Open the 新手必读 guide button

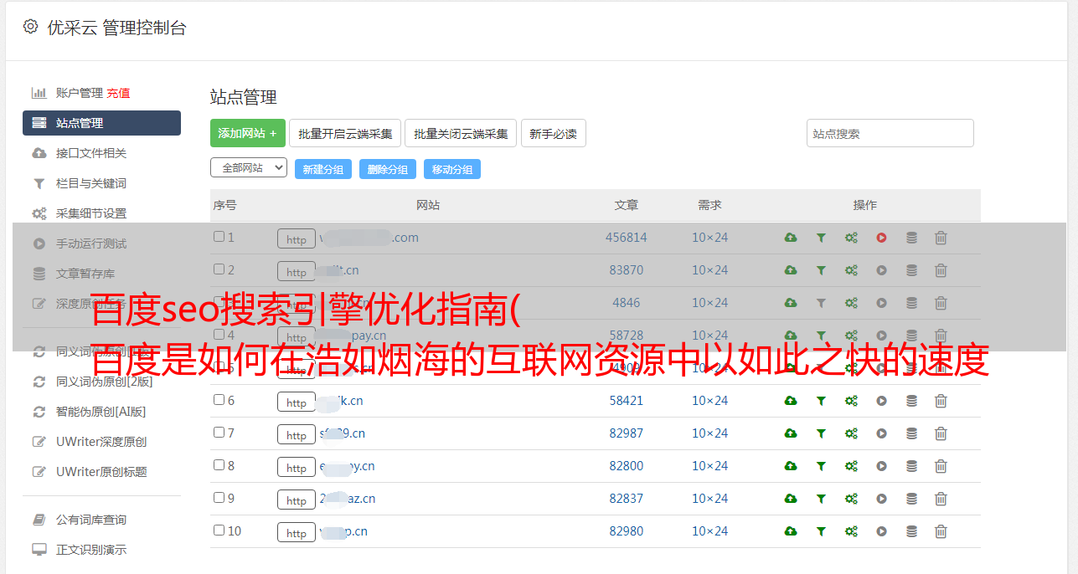554,133
